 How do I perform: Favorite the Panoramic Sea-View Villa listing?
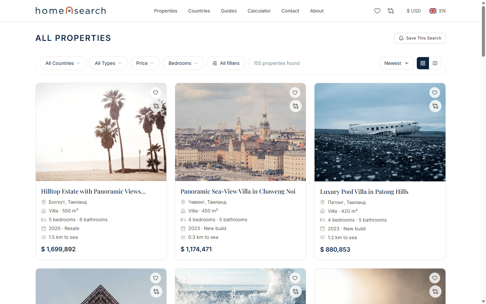295,93
